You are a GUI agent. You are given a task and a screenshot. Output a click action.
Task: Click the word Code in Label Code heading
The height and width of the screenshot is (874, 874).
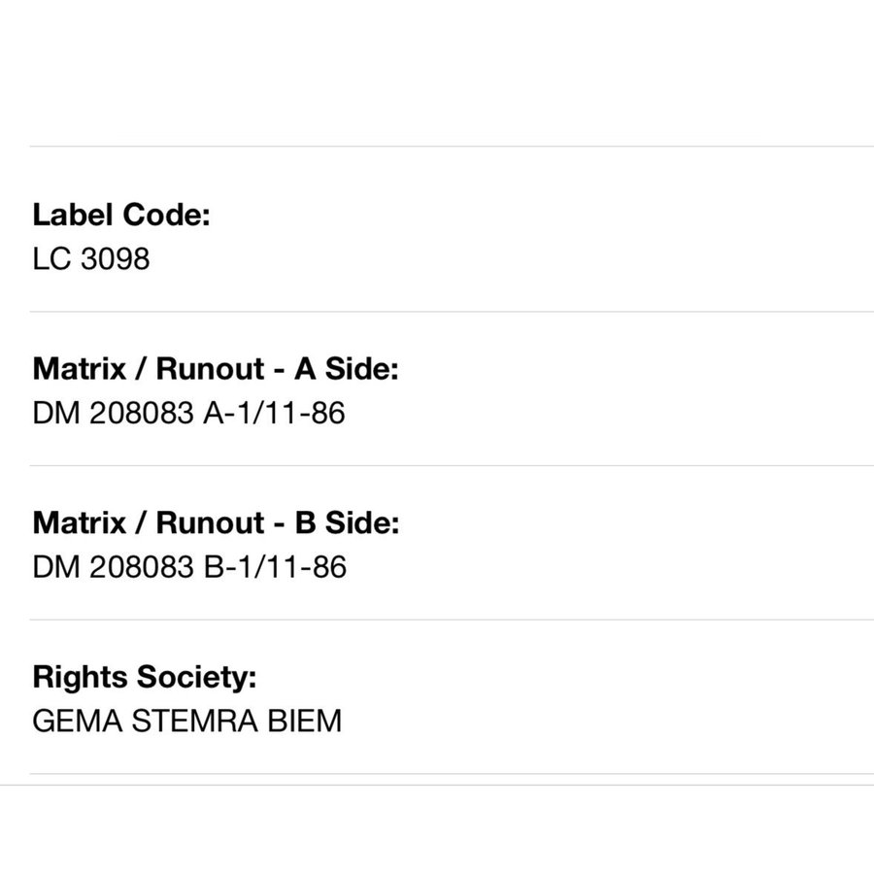click(166, 215)
